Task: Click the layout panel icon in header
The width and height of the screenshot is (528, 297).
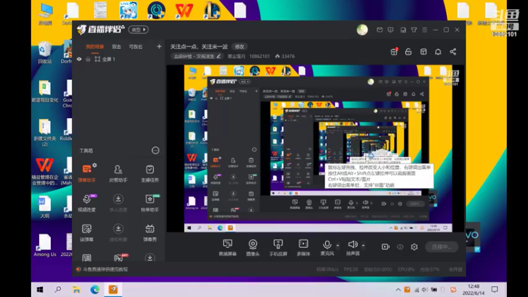Action: [x=423, y=51]
